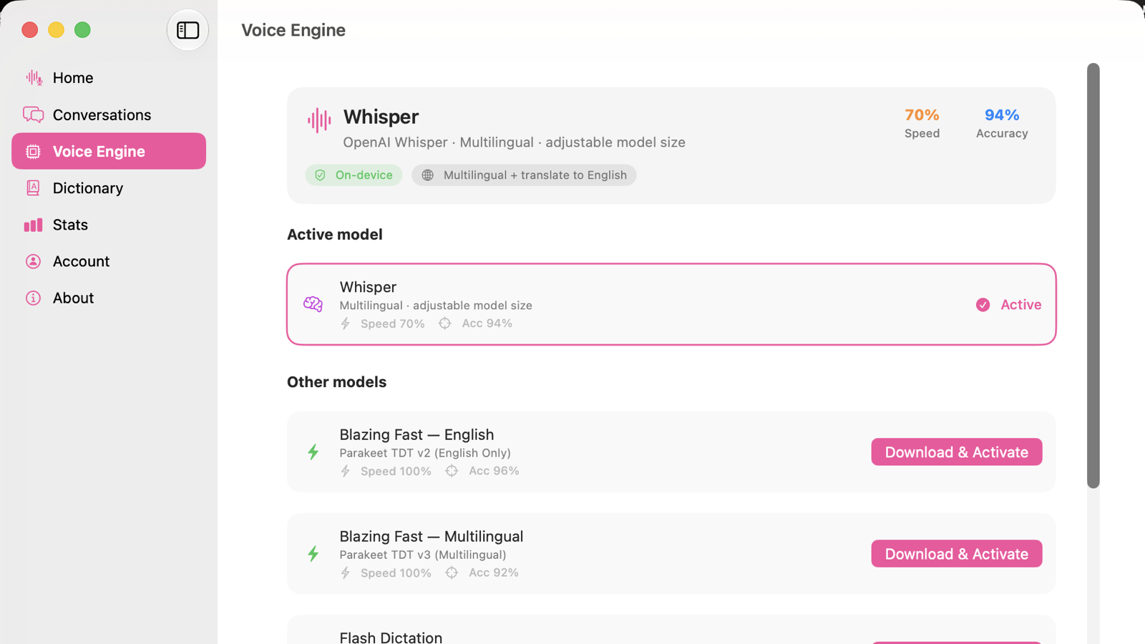Download & Activate Blazing Fast Multilingual

pos(957,554)
